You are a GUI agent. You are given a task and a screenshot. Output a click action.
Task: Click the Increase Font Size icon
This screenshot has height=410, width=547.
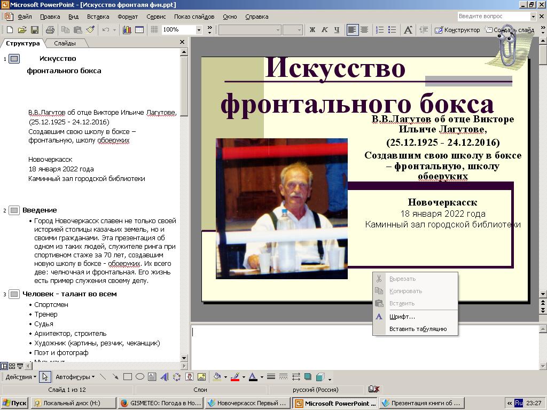pos(408,30)
